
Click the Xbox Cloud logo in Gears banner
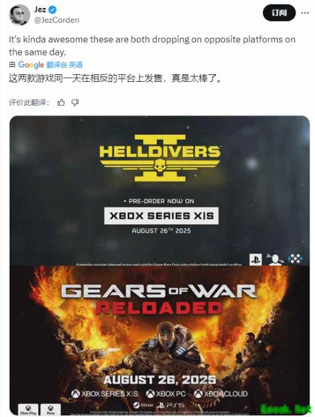pyautogui.click(x=220, y=394)
